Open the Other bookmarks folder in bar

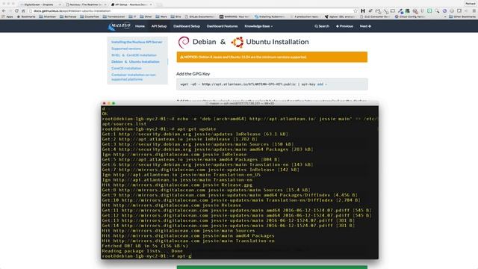[x=146, y=16]
